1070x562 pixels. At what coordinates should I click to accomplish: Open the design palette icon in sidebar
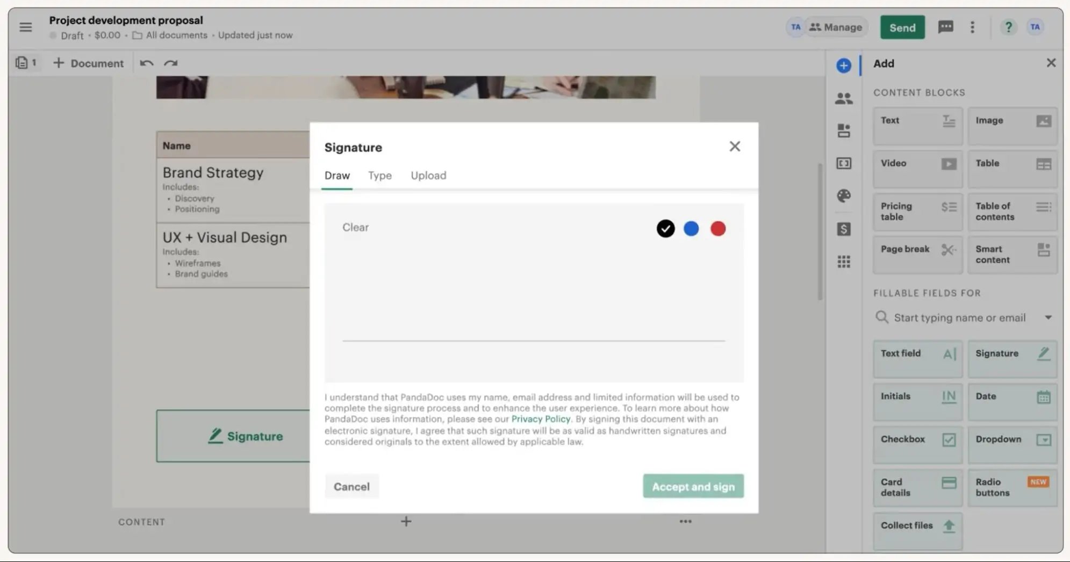(x=843, y=196)
